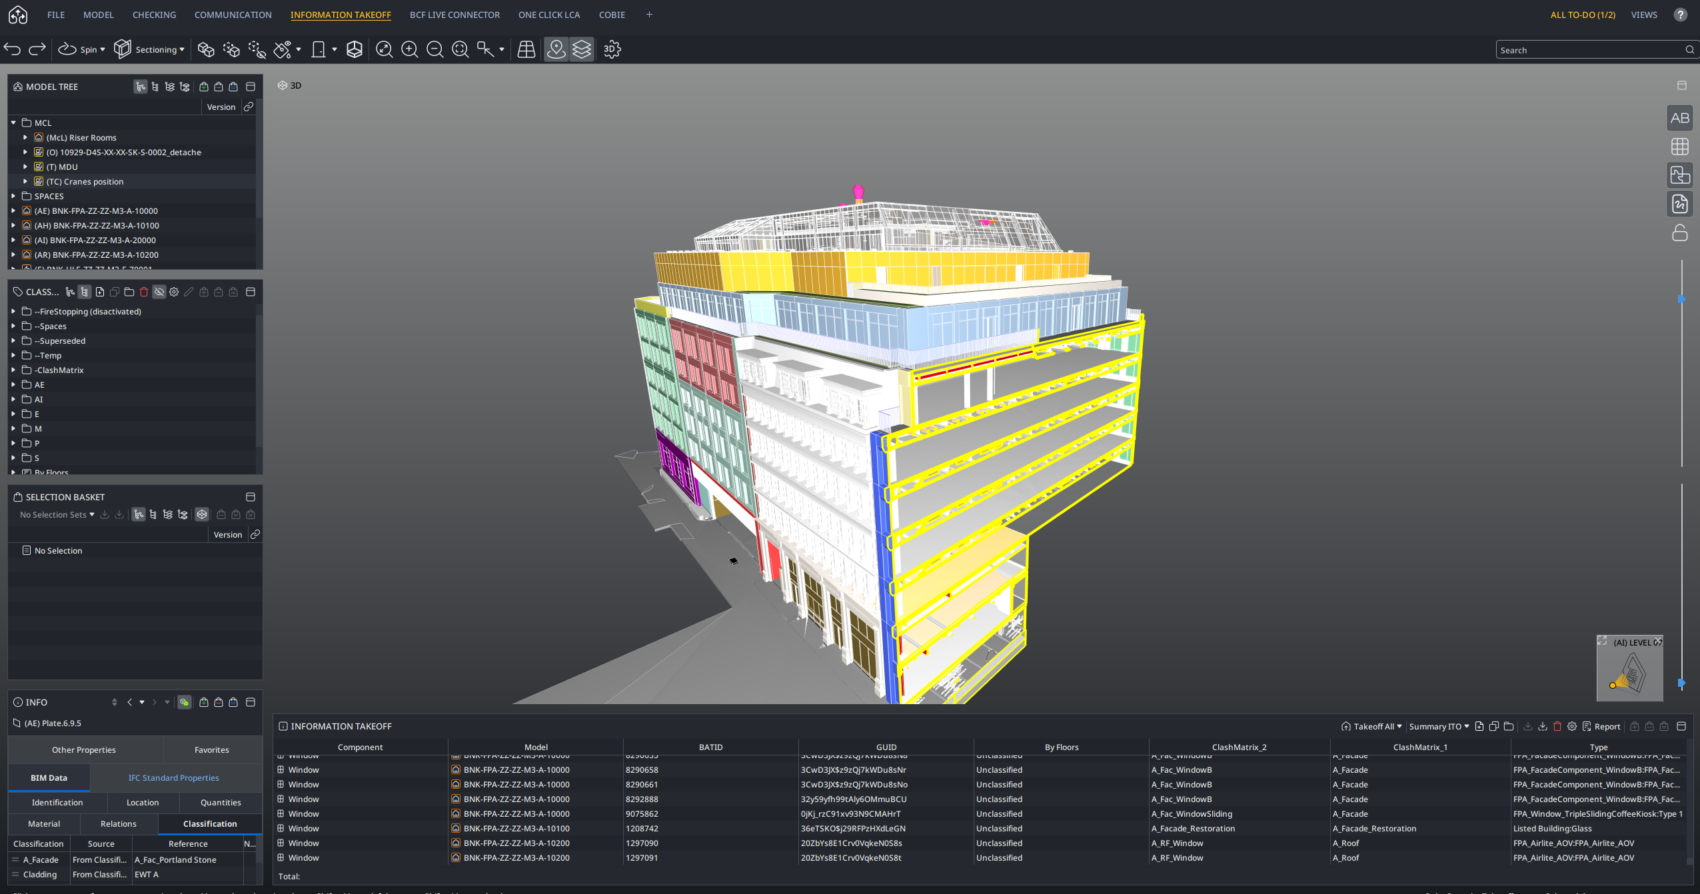Switch to the Quantities tab

tap(221, 802)
